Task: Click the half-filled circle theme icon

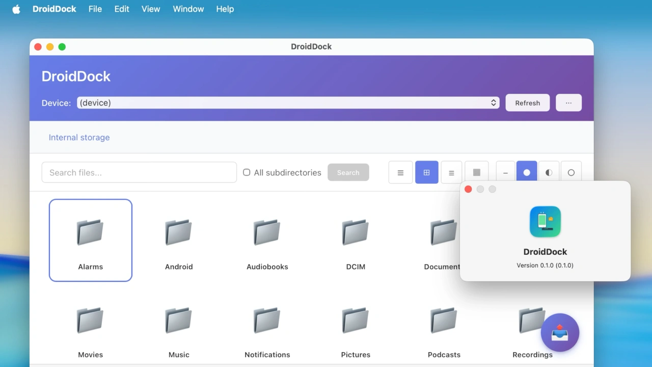Action: [x=549, y=172]
